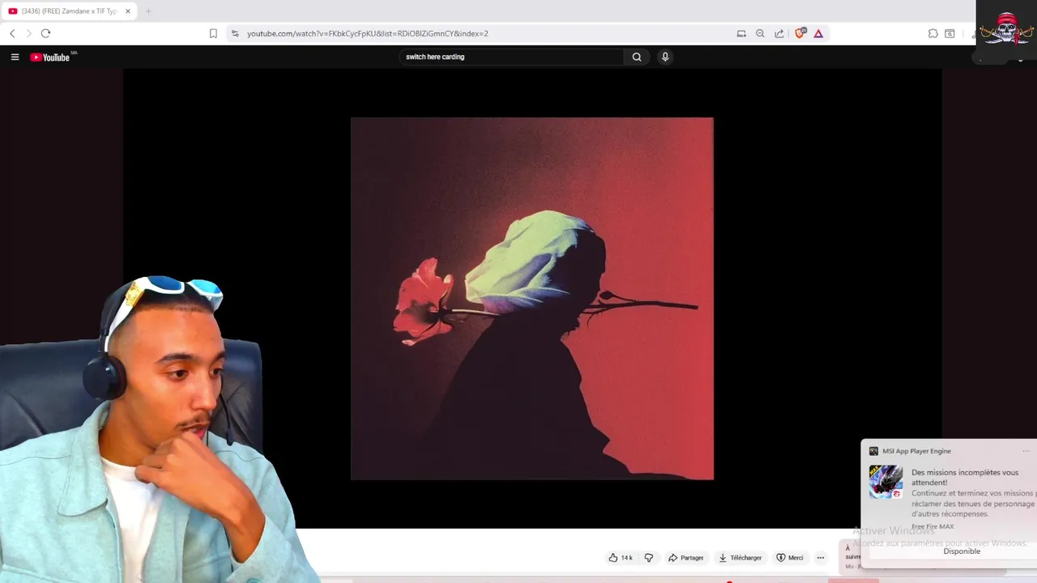Image resolution: width=1037 pixels, height=583 pixels.
Task: Click the notification text Des missions incomplètes
Action: point(965,477)
